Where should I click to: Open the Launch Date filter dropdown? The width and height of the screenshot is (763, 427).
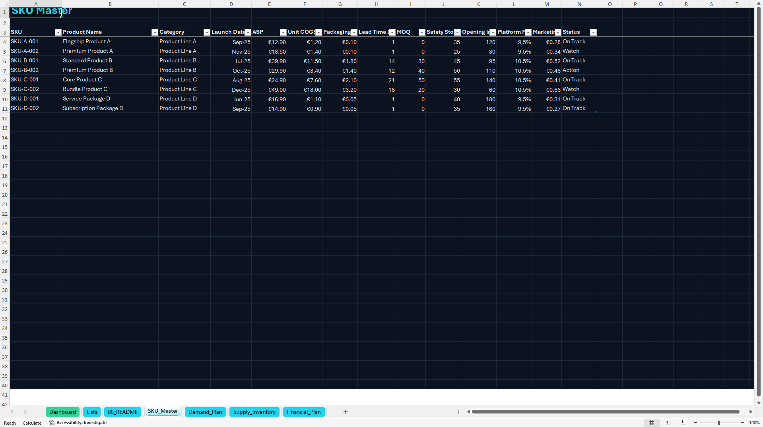point(248,32)
